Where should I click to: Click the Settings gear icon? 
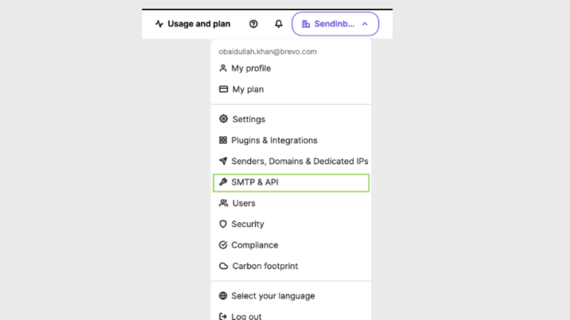pyautogui.click(x=223, y=119)
